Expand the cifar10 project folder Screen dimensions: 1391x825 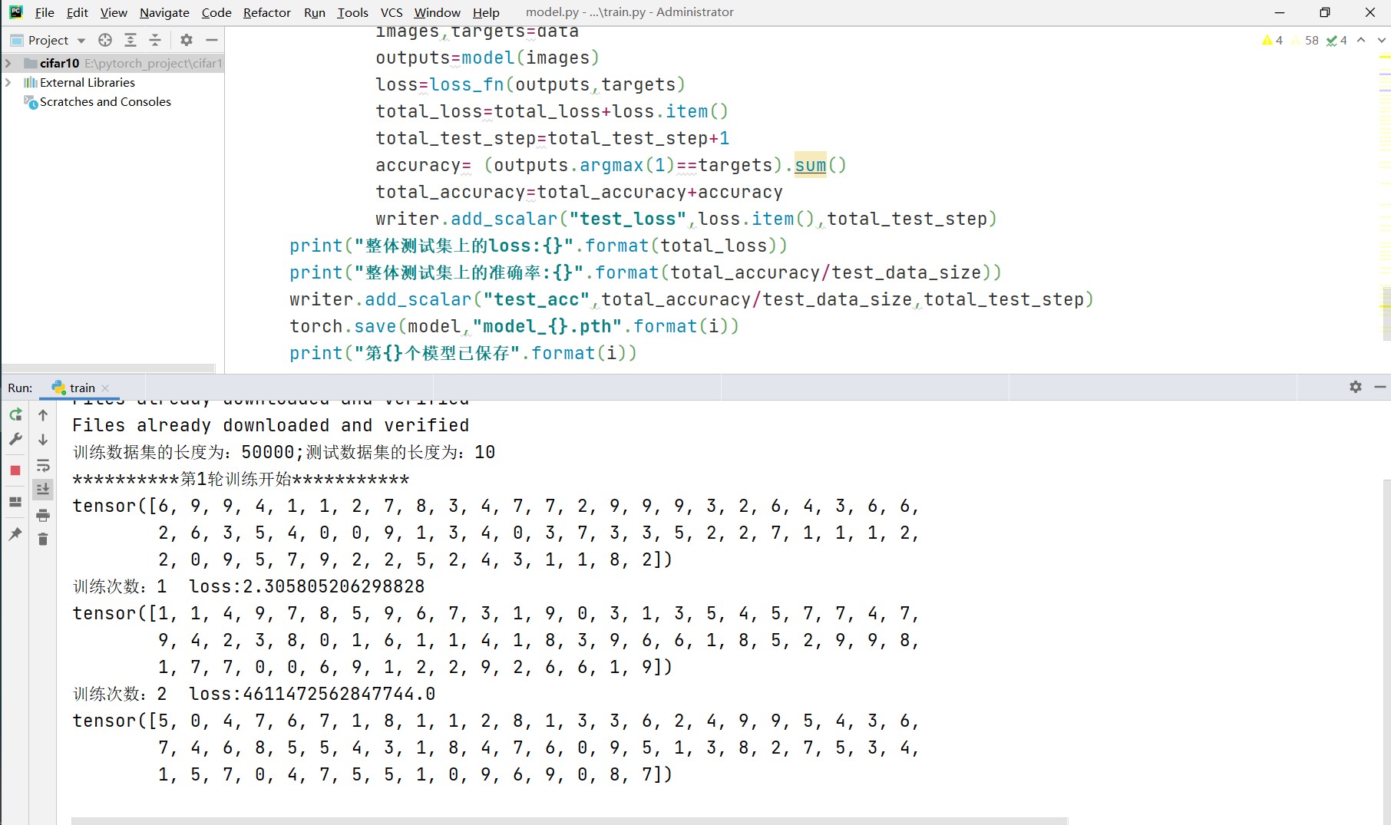point(8,63)
